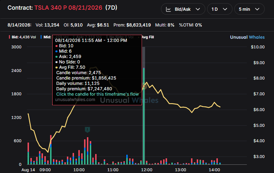Click the %OTM: 0% stat
Viewport: 274px width, 173px height.
tap(190, 25)
